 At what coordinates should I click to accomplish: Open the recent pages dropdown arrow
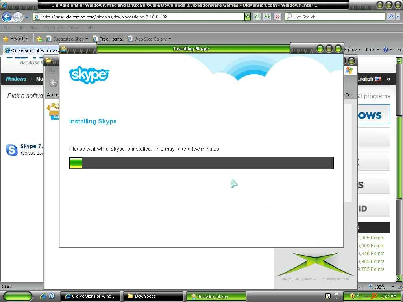click(26, 17)
